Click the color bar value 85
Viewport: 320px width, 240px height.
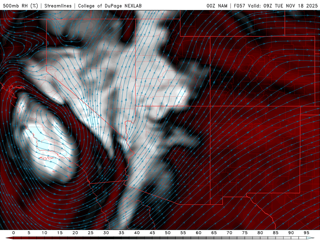coord(276,233)
